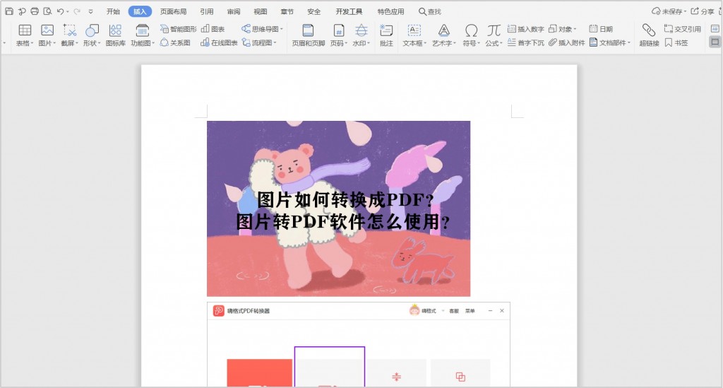Select the bear illustration image in the document
The height and width of the screenshot is (388, 723).
(338, 208)
